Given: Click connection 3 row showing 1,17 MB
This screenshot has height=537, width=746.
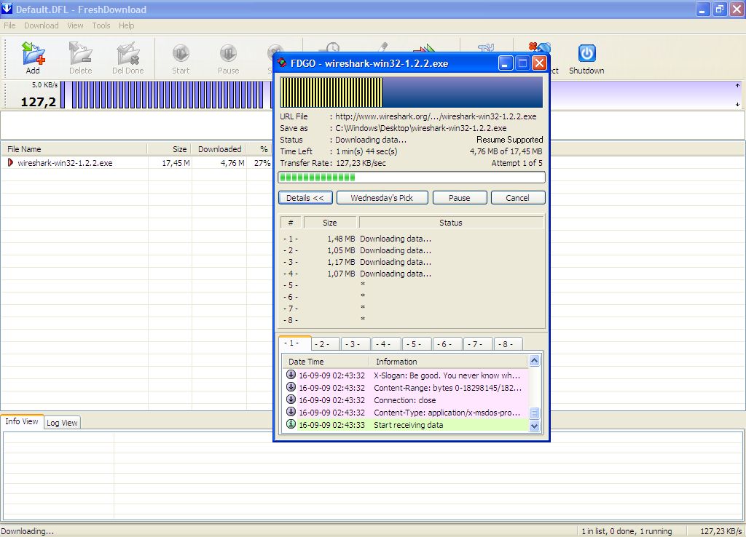Looking at the screenshot, I should point(412,262).
